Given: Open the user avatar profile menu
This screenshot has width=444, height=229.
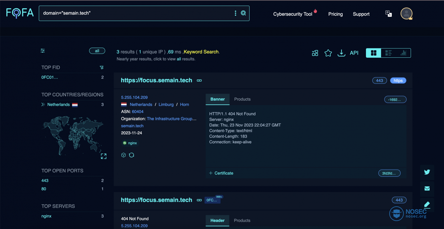Looking at the screenshot, I should [x=406, y=14].
